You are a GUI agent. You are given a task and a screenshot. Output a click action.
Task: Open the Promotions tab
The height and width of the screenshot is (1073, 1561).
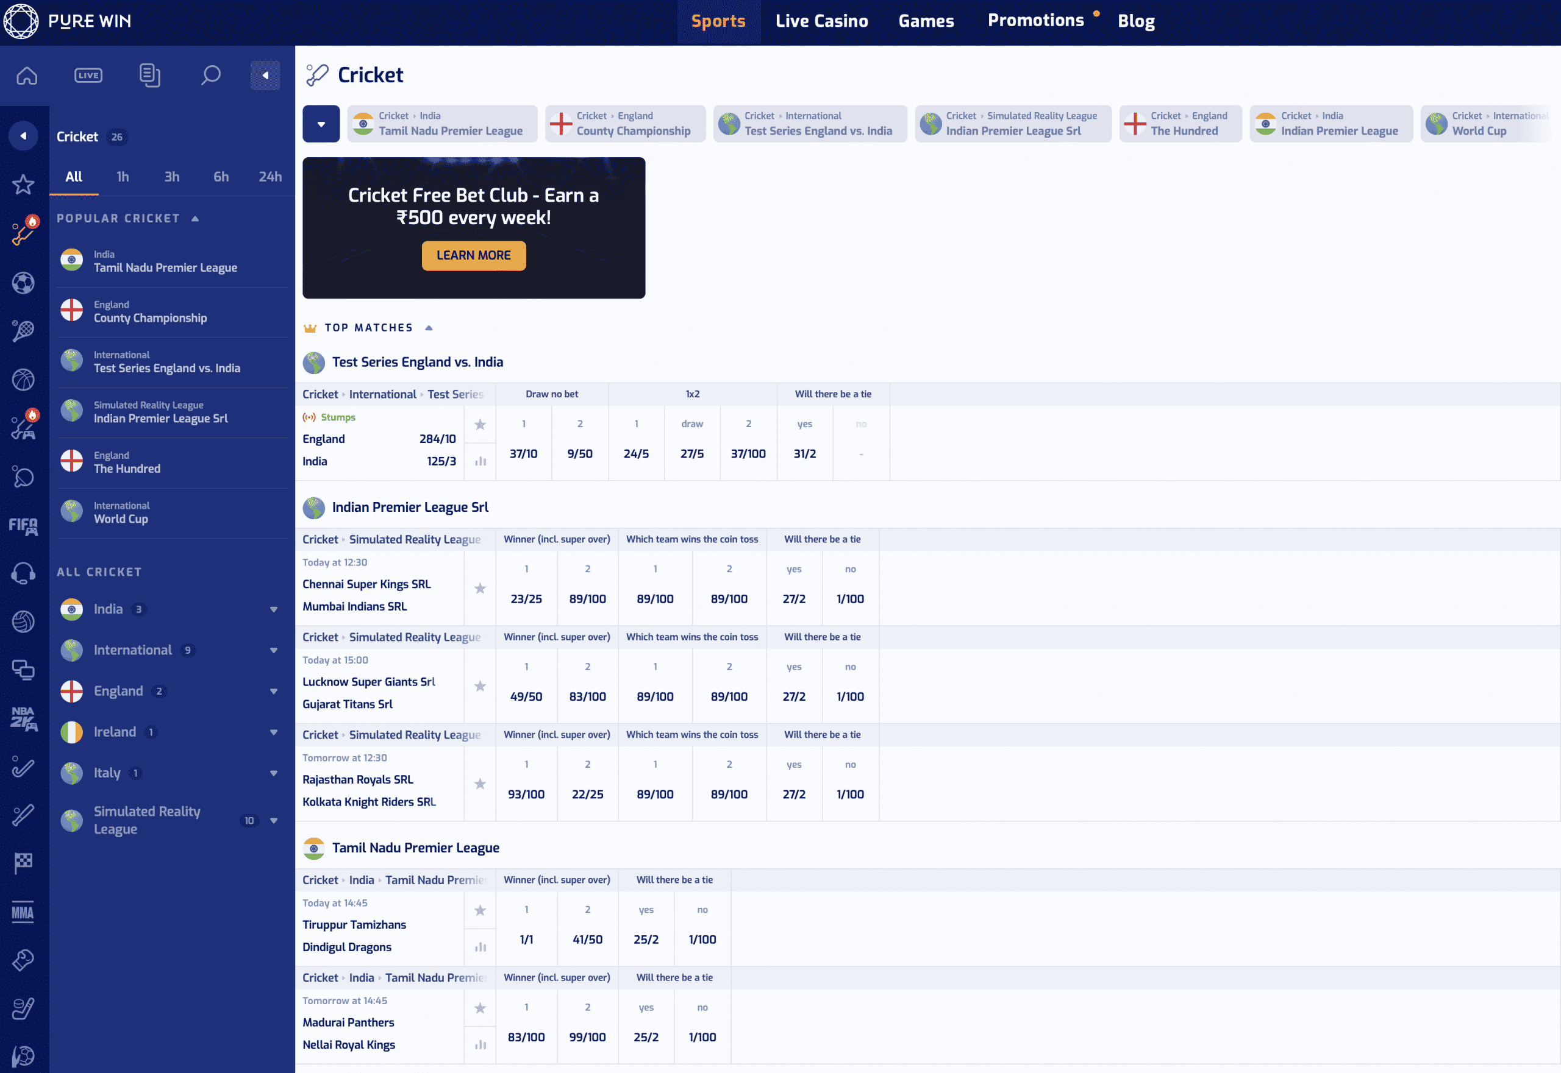click(x=1035, y=21)
